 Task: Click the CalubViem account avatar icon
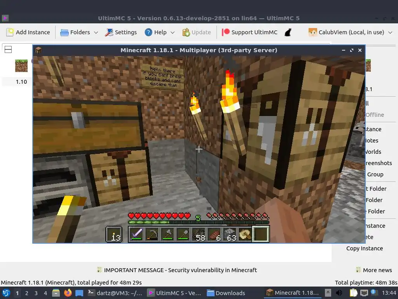(x=313, y=32)
